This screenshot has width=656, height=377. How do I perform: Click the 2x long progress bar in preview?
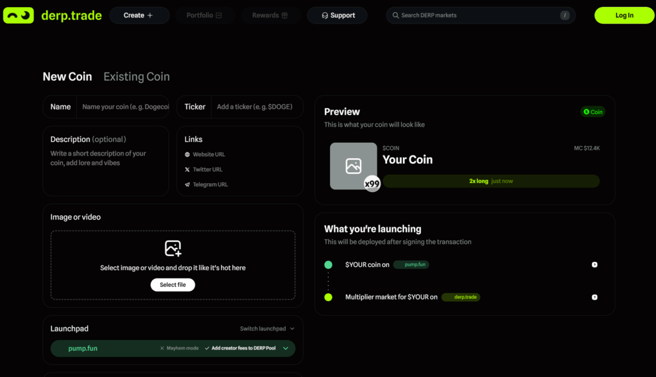[x=491, y=181]
